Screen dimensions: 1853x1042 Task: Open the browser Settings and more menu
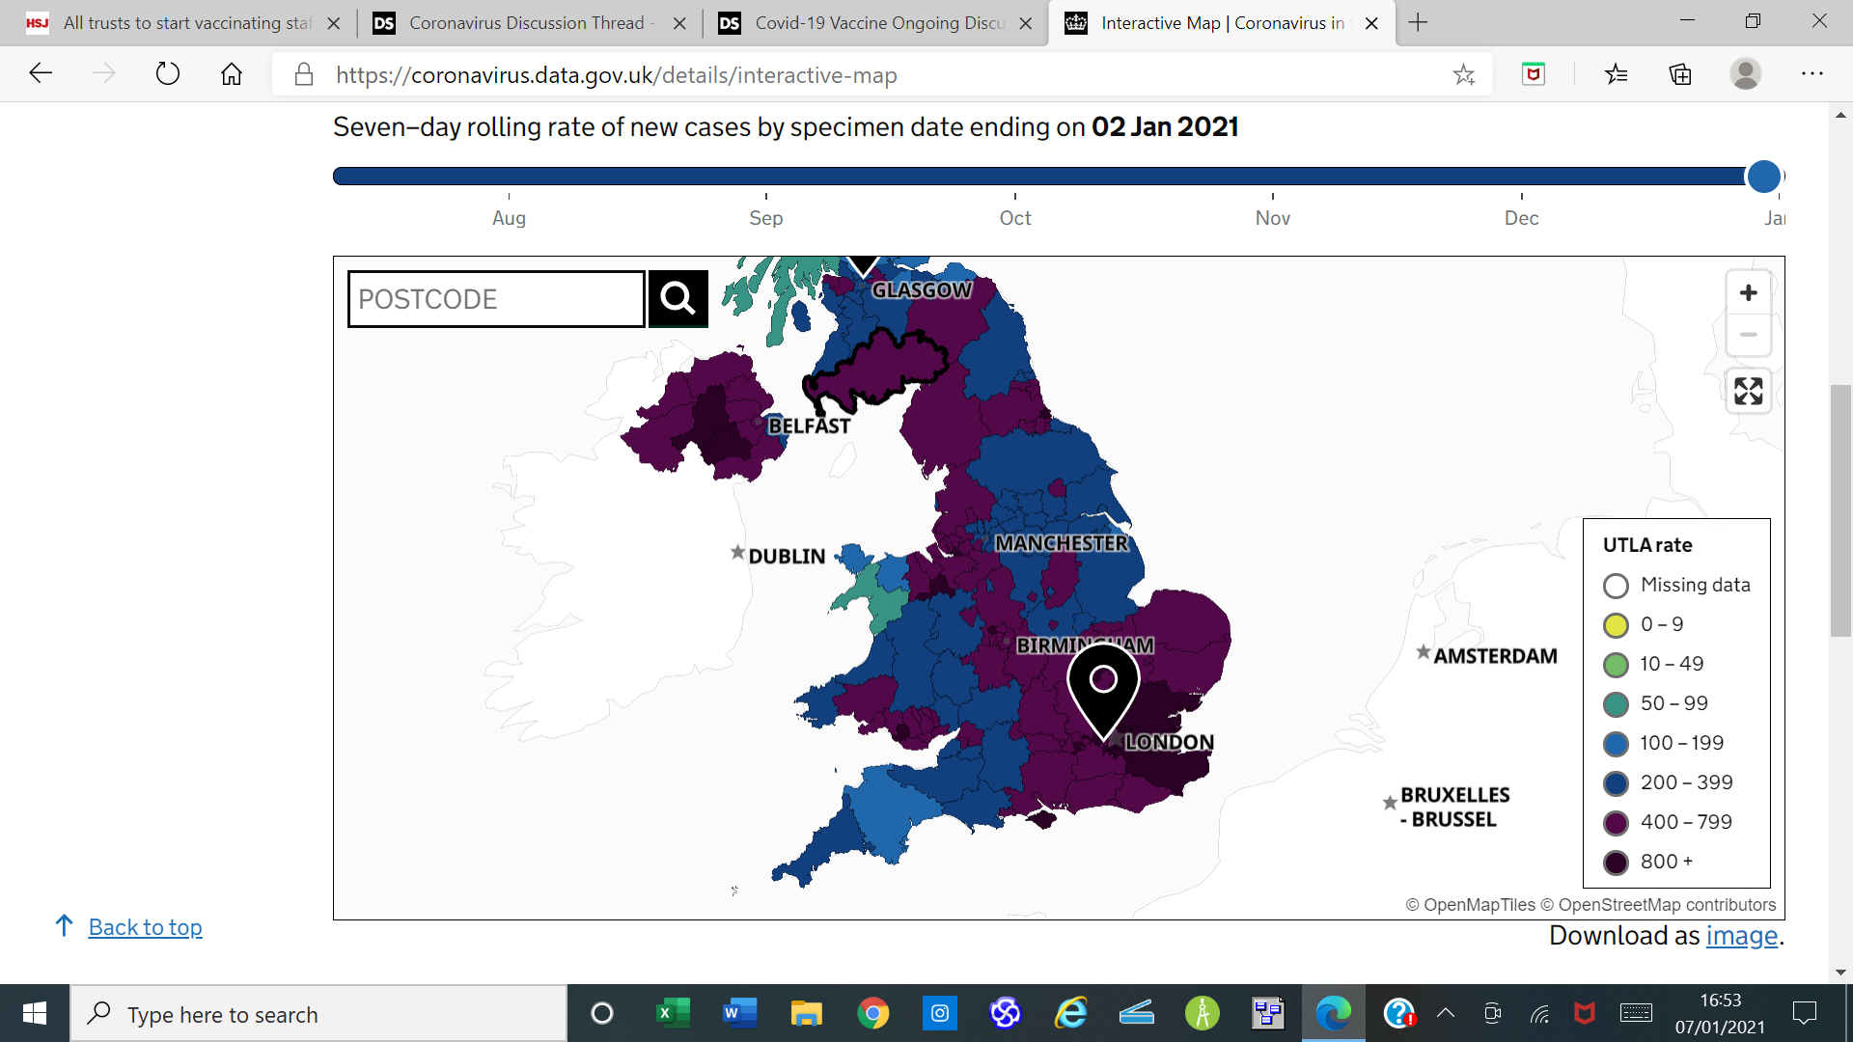(1812, 74)
